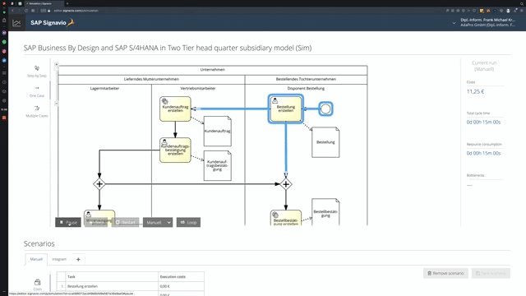The image size is (526, 296).
Task: Click the Lieferndes Mutterunternehmen header
Action: 151,79
